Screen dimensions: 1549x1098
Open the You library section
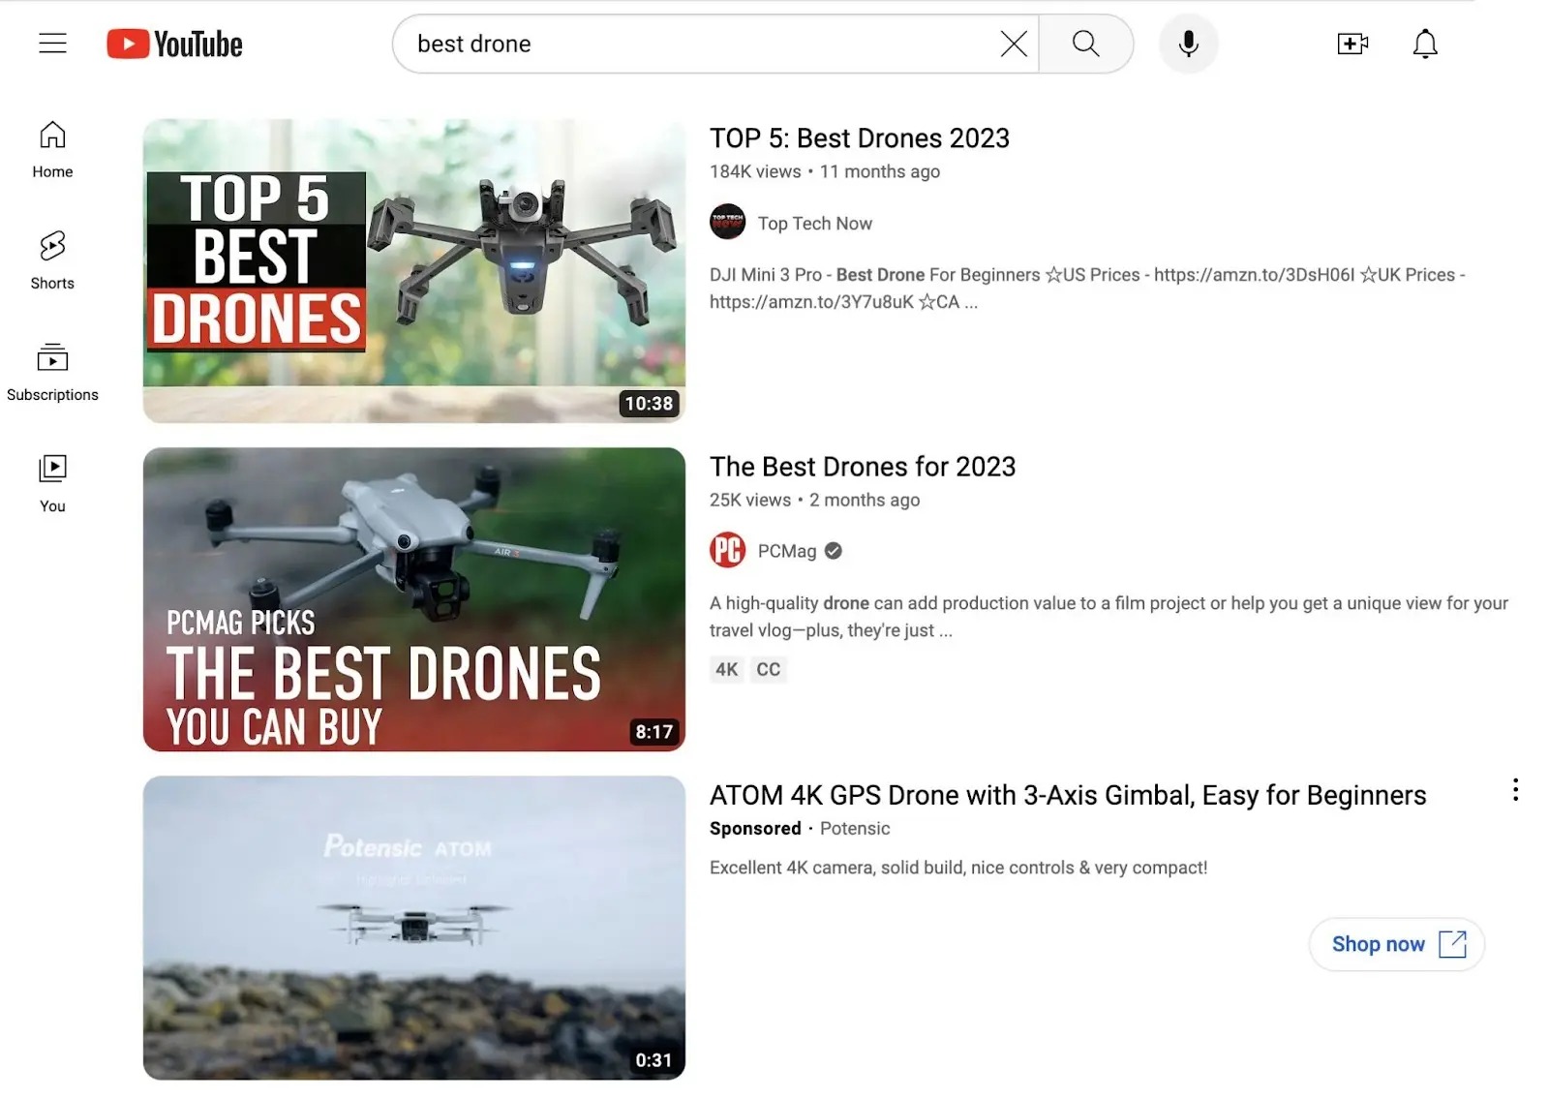[52, 482]
